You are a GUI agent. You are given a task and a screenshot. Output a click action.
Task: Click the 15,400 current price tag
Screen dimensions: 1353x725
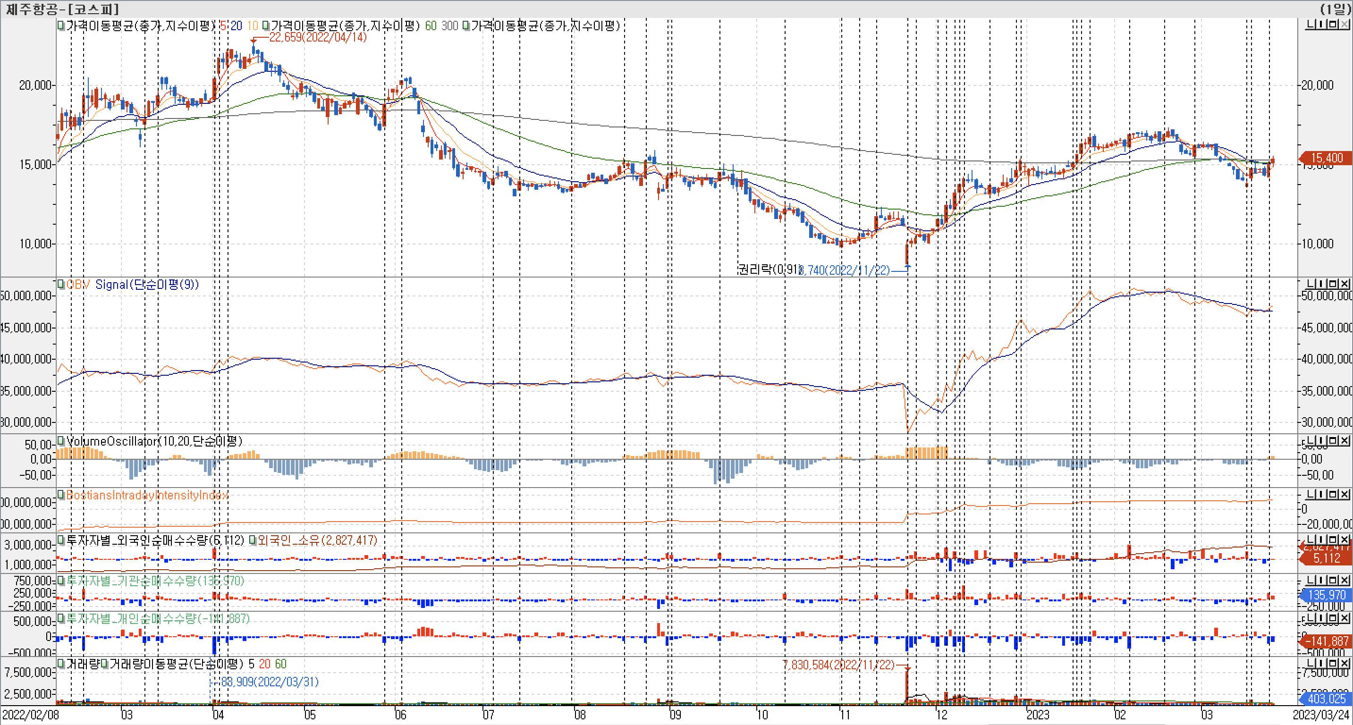(x=1326, y=158)
